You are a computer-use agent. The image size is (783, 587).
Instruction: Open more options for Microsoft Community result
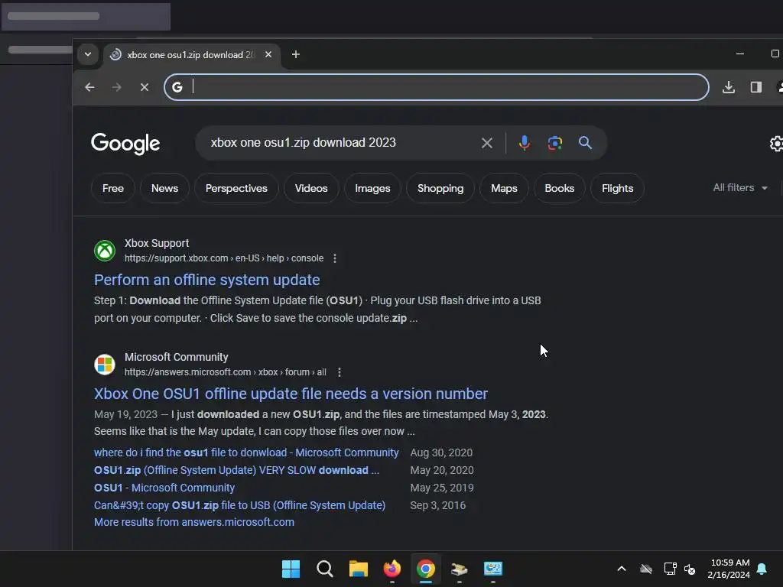pyautogui.click(x=339, y=372)
